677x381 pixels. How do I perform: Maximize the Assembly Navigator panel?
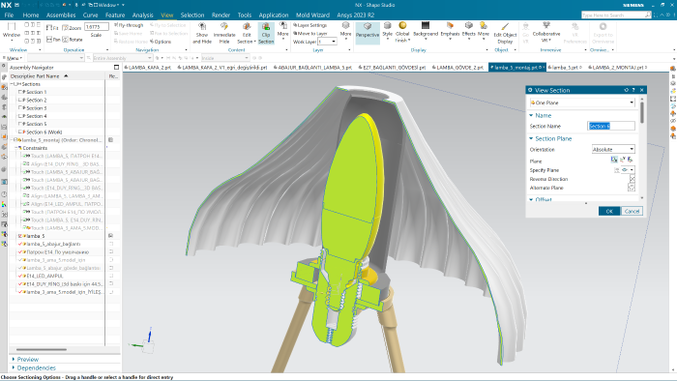[116, 68]
